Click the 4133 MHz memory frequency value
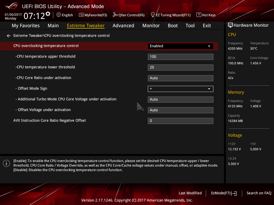 coord(235,106)
